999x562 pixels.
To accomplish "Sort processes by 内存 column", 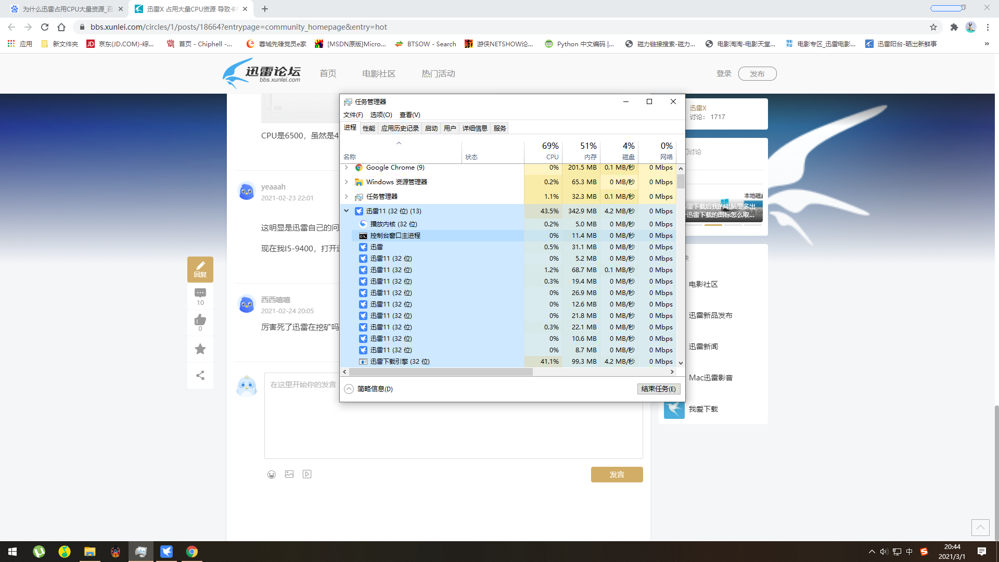I will coord(581,151).
